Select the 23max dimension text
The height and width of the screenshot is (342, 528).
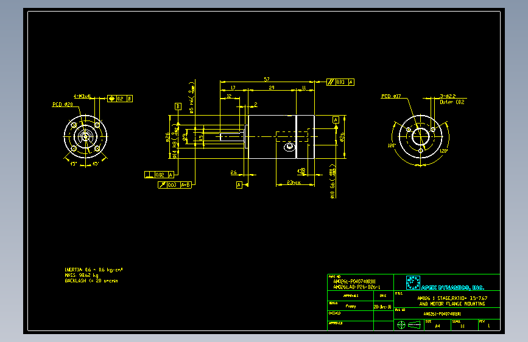tap(294, 183)
